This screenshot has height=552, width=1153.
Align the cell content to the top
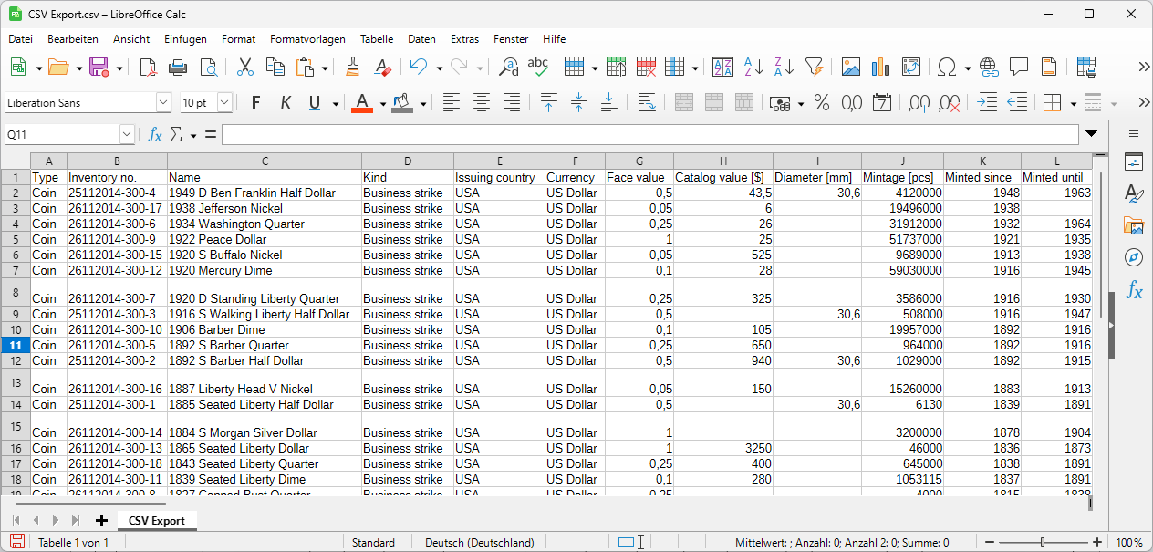click(x=548, y=103)
